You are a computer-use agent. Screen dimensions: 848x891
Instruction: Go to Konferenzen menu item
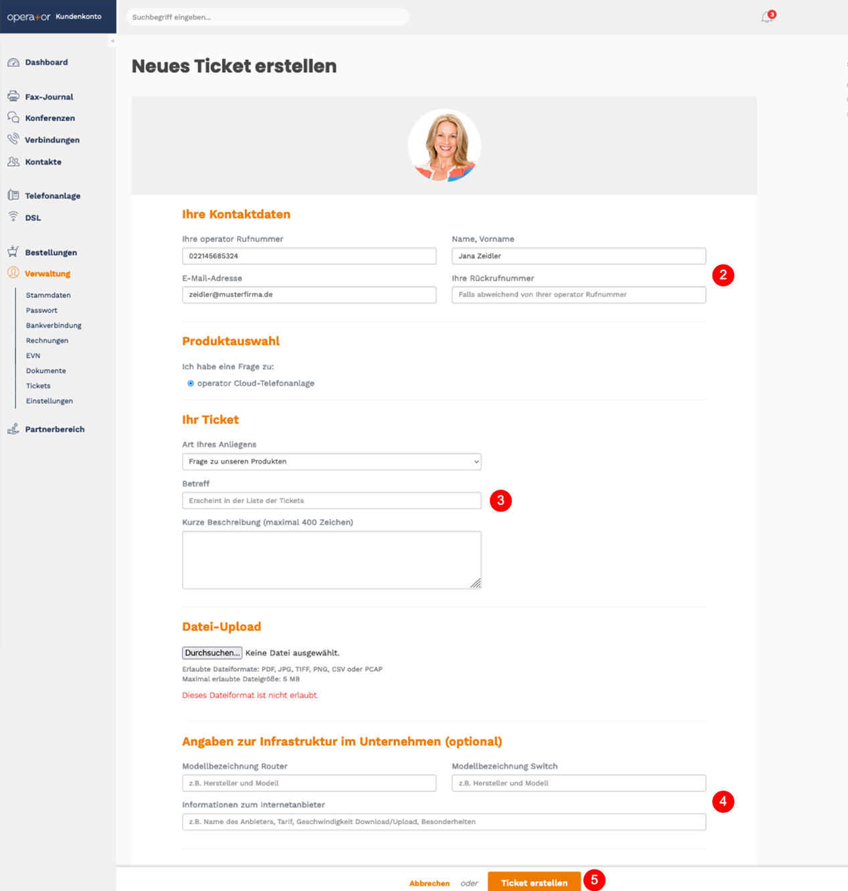point(50,118)
